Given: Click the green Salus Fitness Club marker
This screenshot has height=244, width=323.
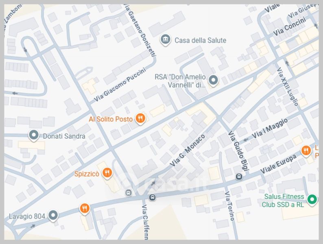Looking at the screenshot, I should click(x=312, y=199).
